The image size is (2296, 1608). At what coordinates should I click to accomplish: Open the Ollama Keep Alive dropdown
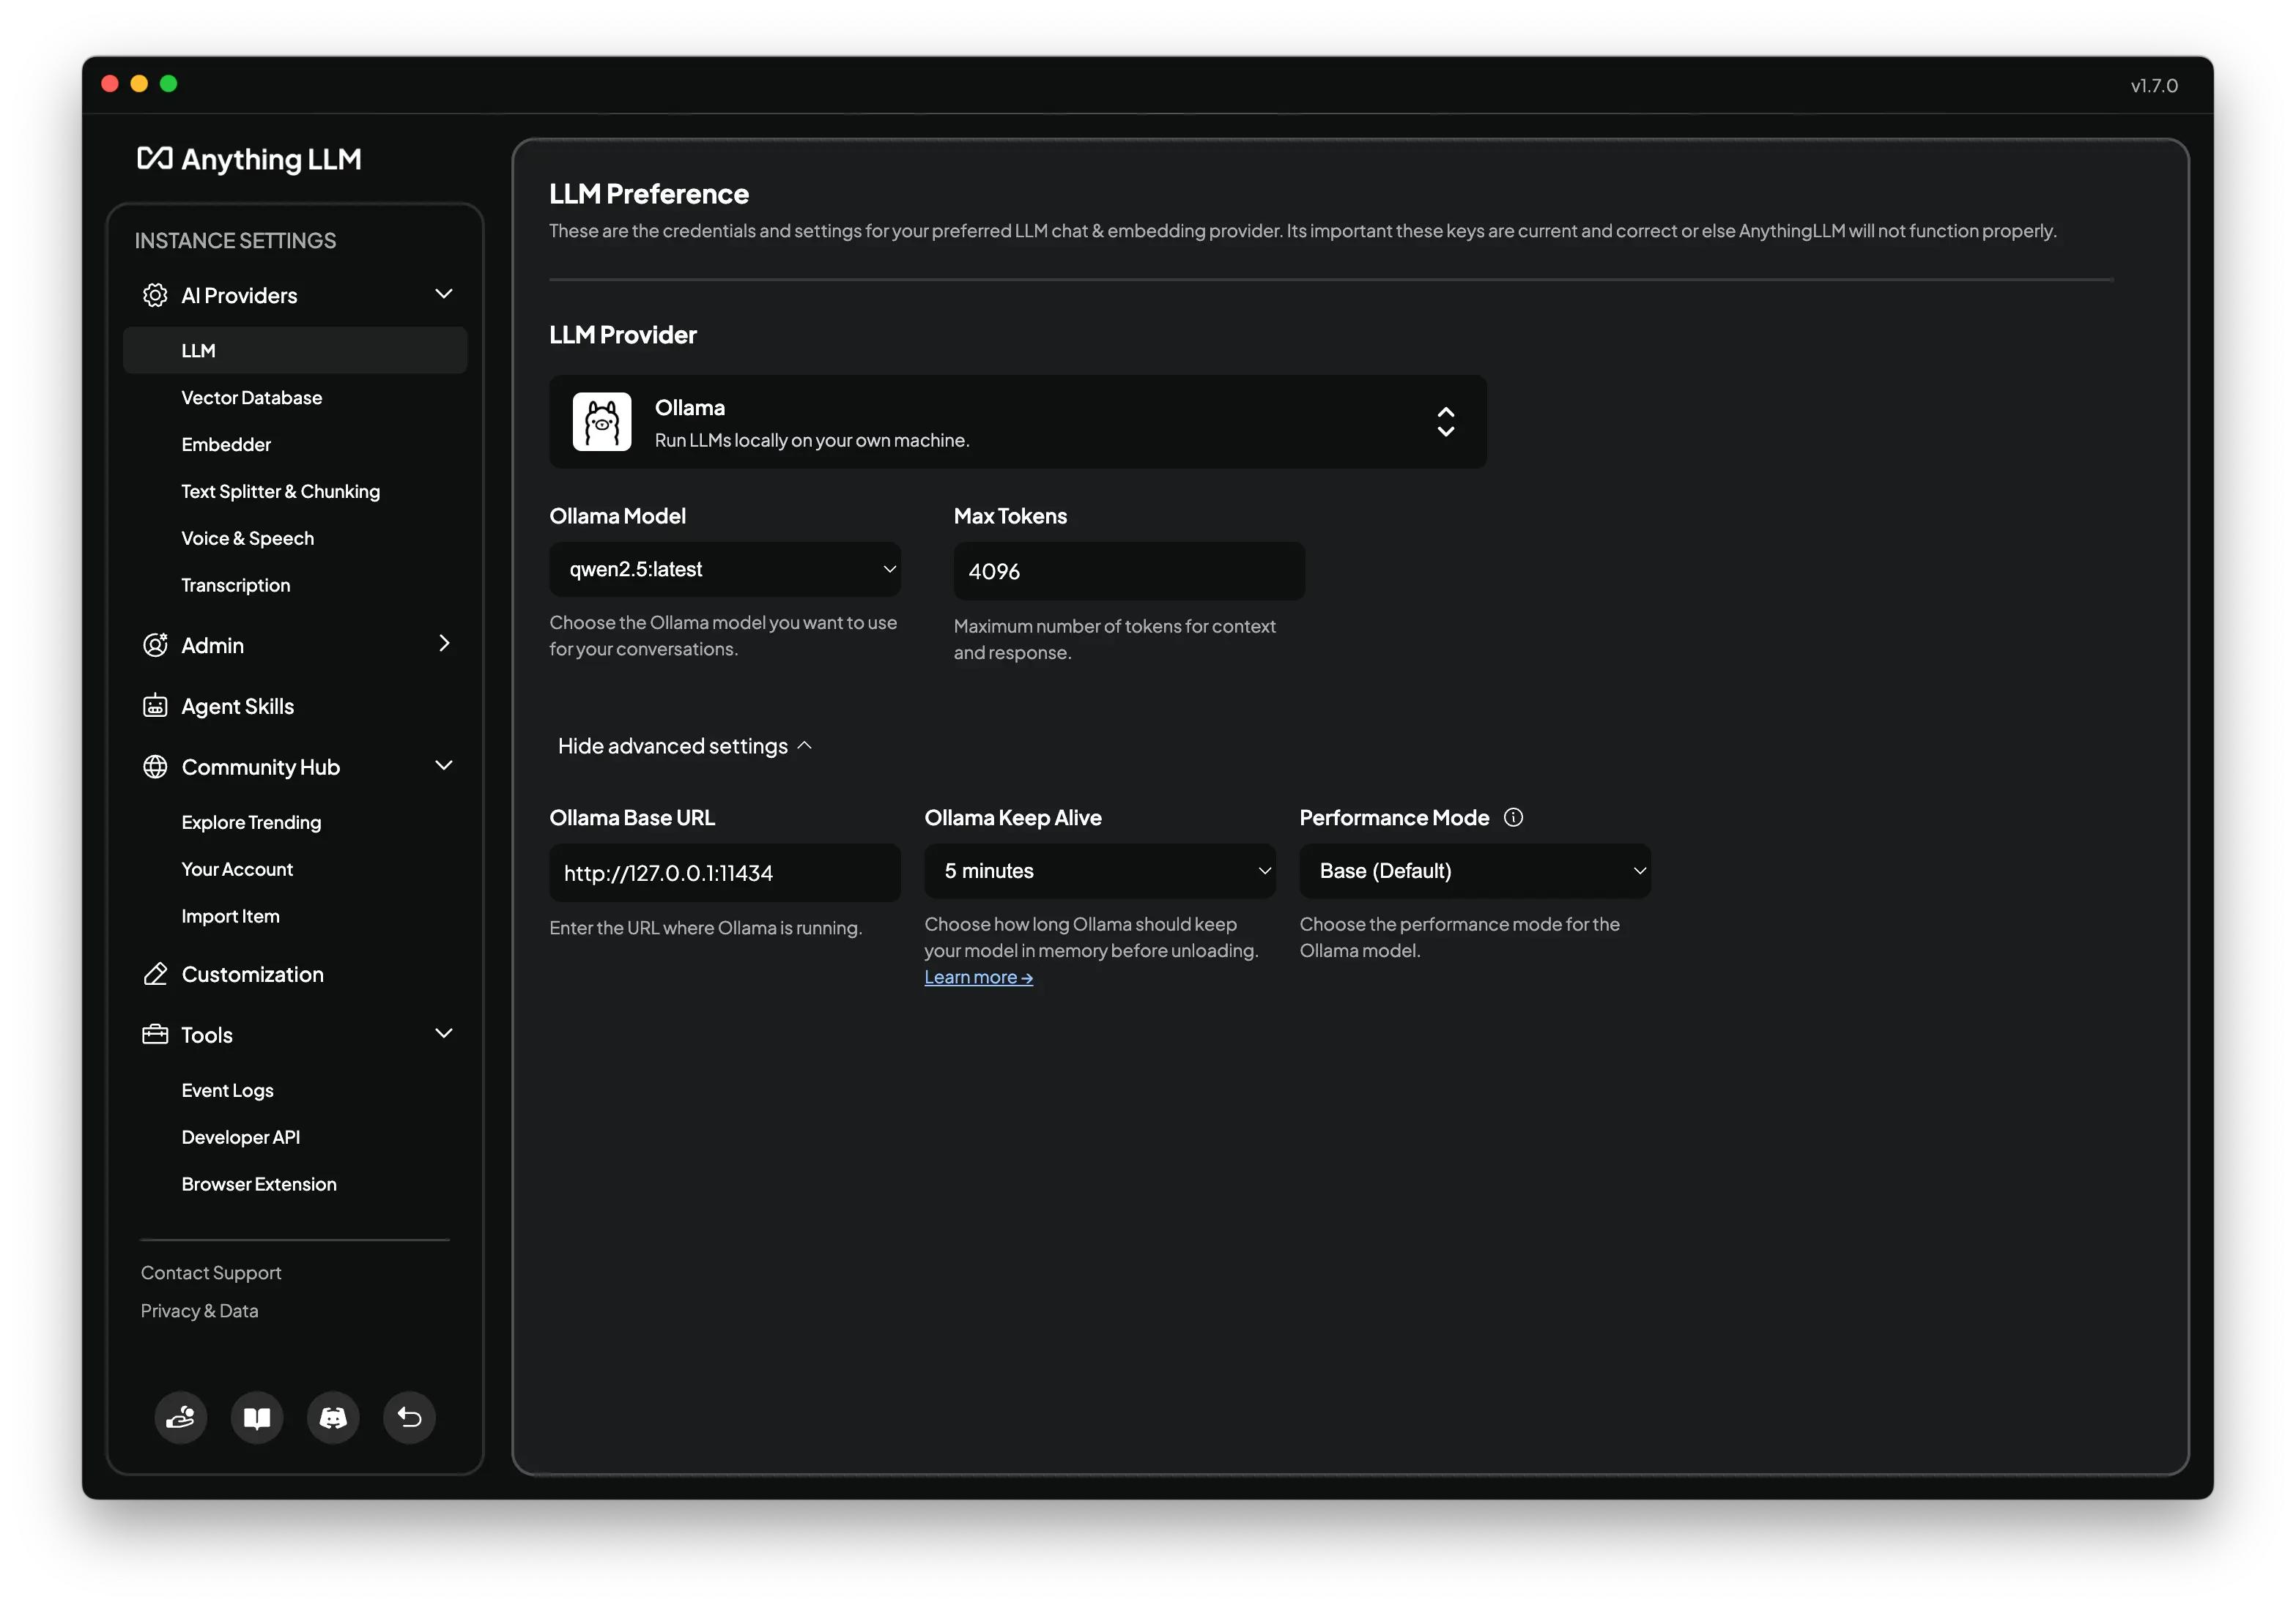coord(1099,871)
